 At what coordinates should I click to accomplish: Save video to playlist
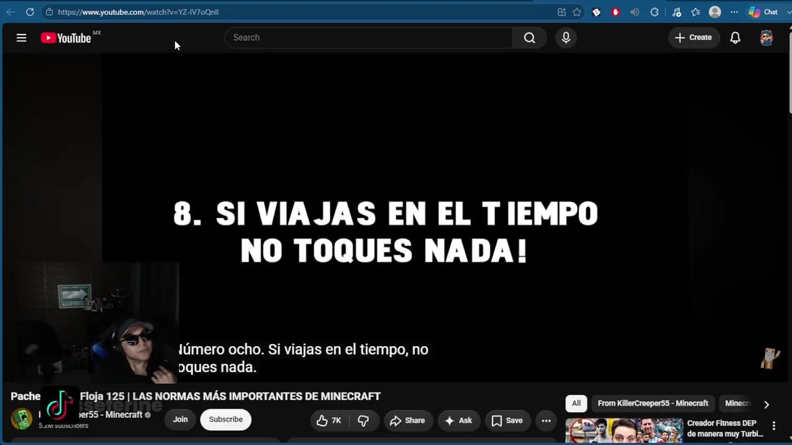507,420
